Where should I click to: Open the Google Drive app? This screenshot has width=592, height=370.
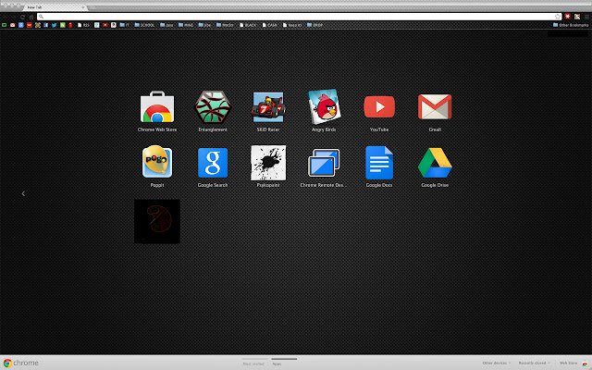click(435, 166)
